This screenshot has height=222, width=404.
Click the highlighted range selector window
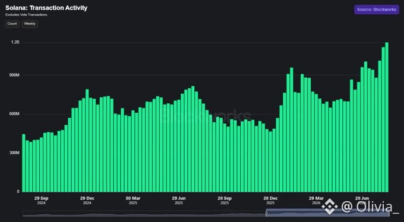[327, 213]
